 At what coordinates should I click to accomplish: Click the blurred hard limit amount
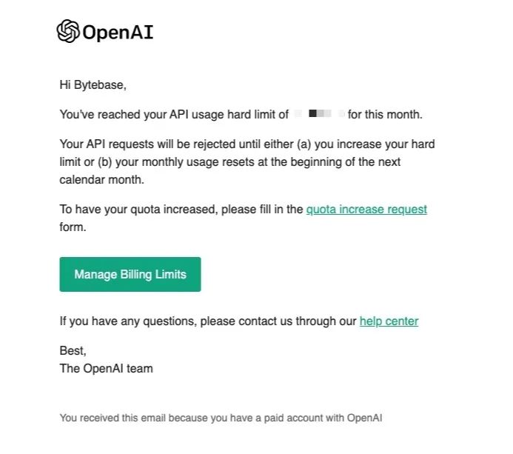[x=319, y=115]
